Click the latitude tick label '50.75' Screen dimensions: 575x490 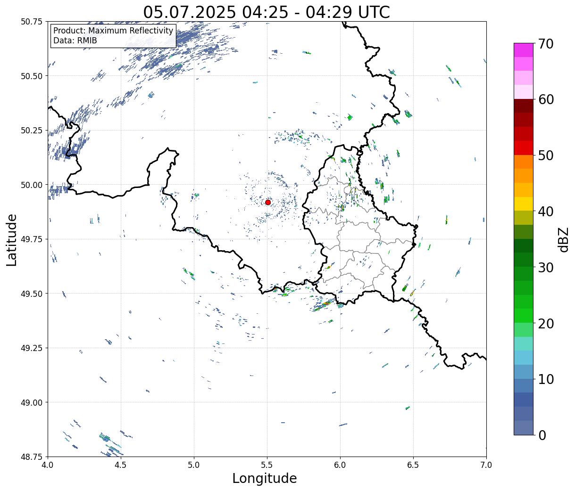(x=32, y=22)
